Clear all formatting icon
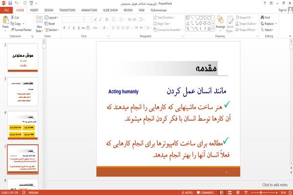 [x=106, y=20]
